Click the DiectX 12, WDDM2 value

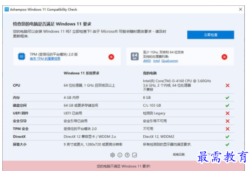tap(159, 136)
